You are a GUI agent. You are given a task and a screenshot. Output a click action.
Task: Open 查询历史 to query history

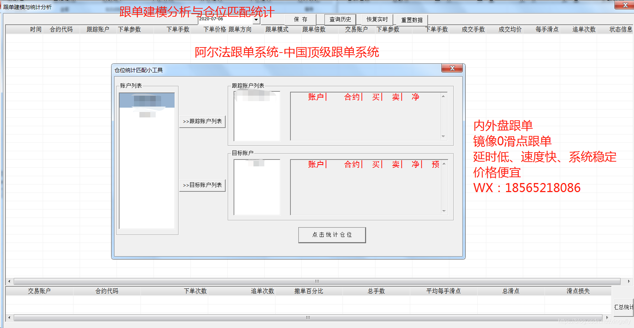pyautogui.click(x=340, y=20)
